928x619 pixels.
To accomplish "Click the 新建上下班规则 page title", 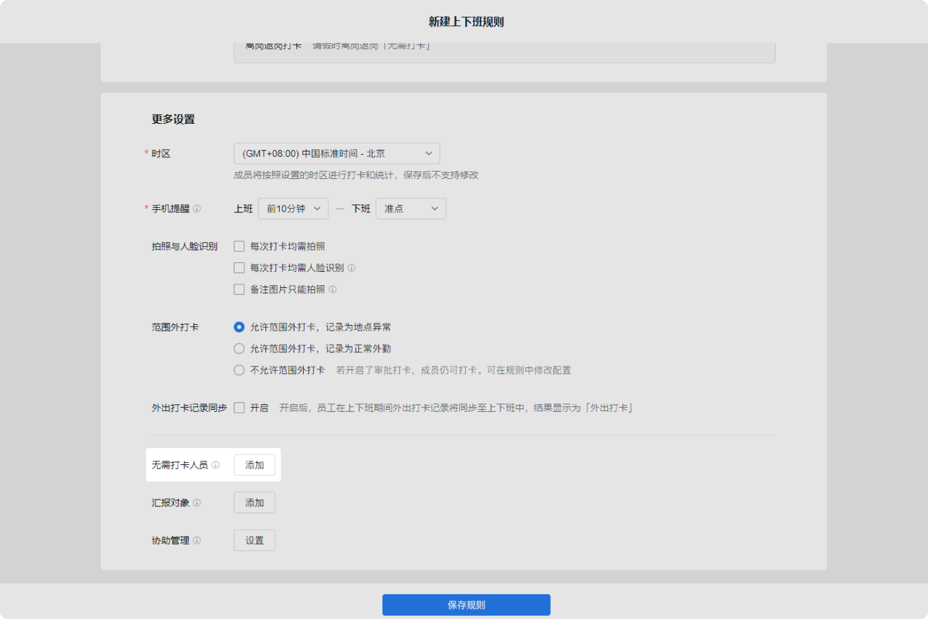I will pos(466,22).
